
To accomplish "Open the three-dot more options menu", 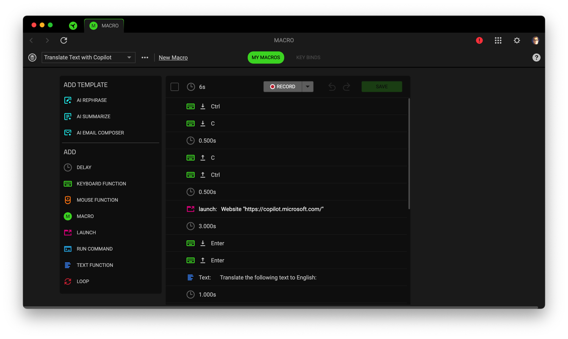I will [x=145, y=57].
